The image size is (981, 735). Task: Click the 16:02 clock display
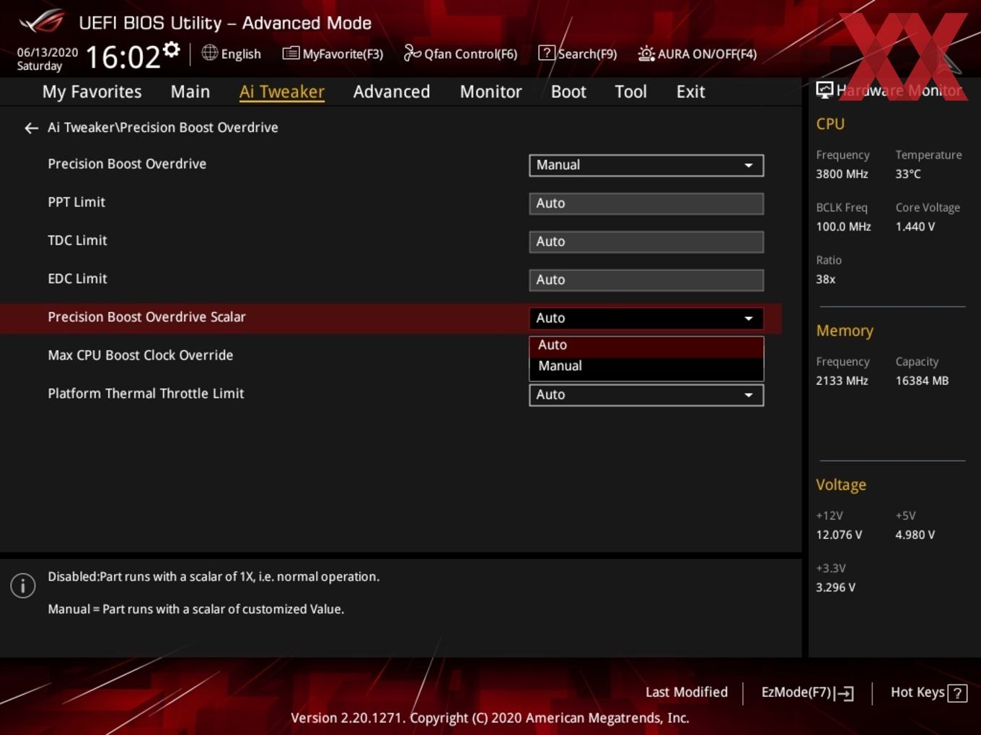tap(123, 56)
